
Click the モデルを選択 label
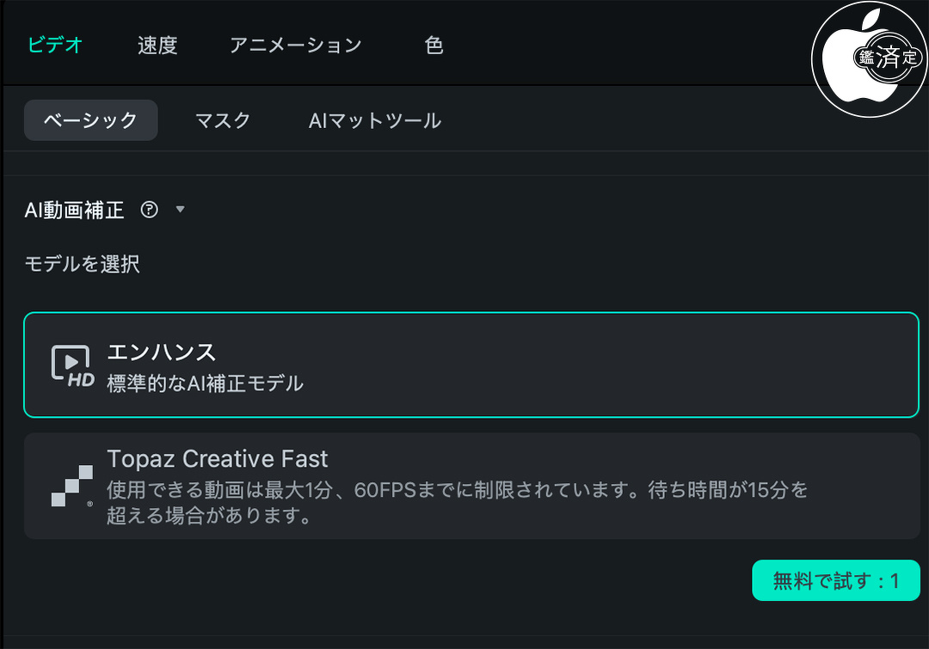(82, 264)
